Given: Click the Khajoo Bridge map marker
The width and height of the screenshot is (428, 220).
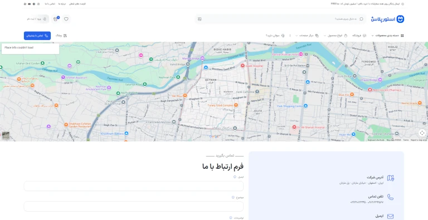Looking at the screenshot, I should coord(380,80).
